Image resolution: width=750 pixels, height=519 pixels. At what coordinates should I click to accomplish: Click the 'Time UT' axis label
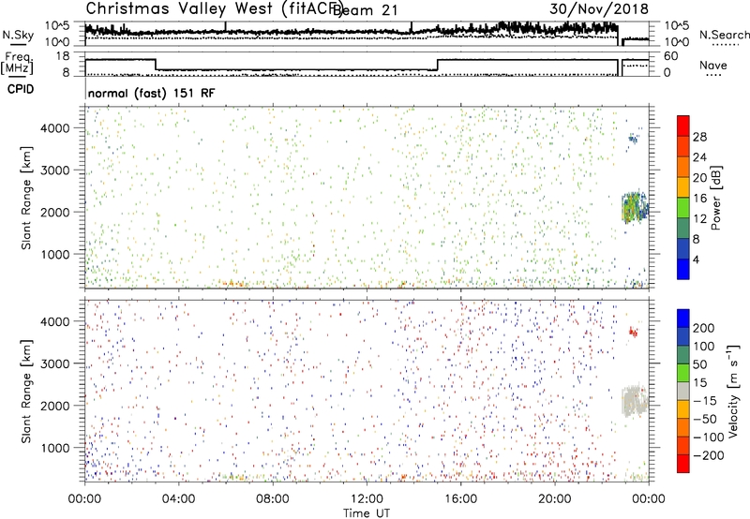click(367, 513)
